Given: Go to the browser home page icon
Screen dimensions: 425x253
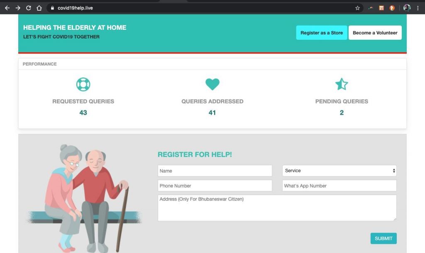Looking at the screenshot, I should [x=39, y=8].
